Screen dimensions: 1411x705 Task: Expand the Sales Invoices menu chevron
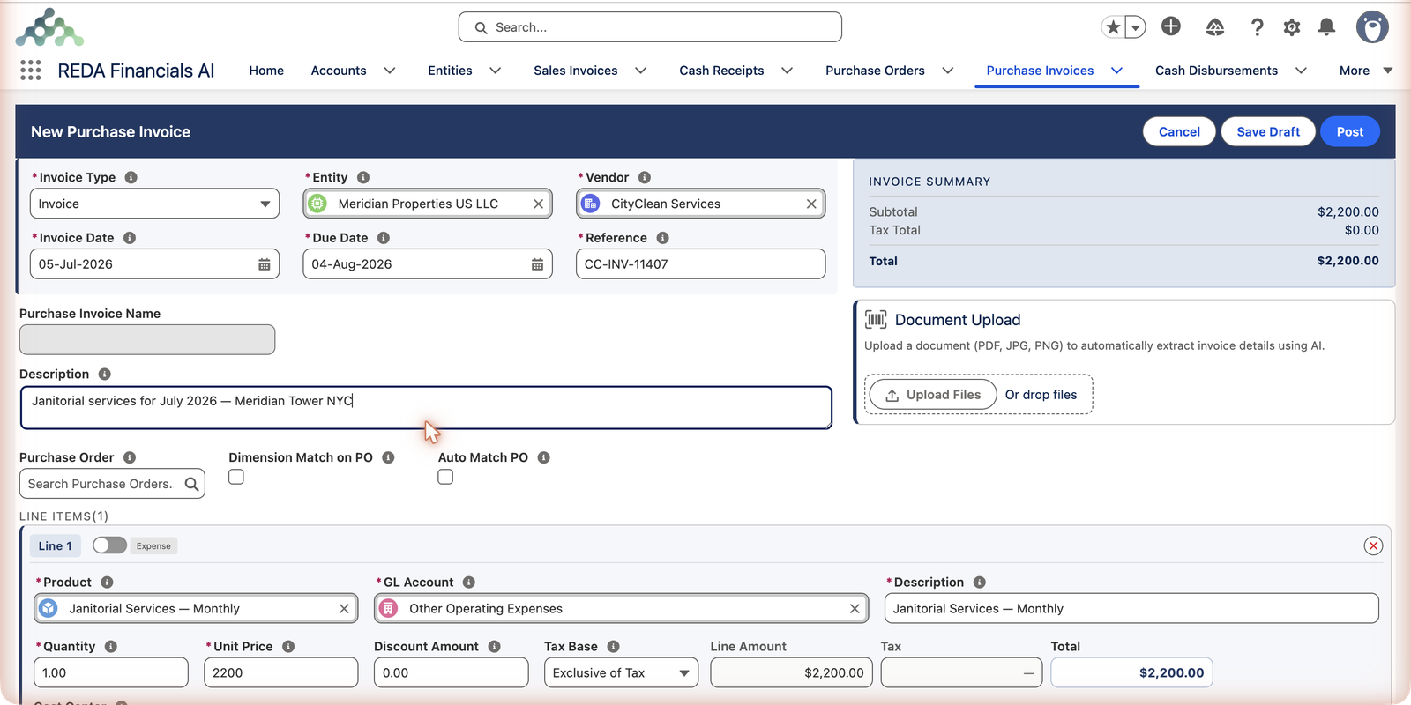[640, 70]
